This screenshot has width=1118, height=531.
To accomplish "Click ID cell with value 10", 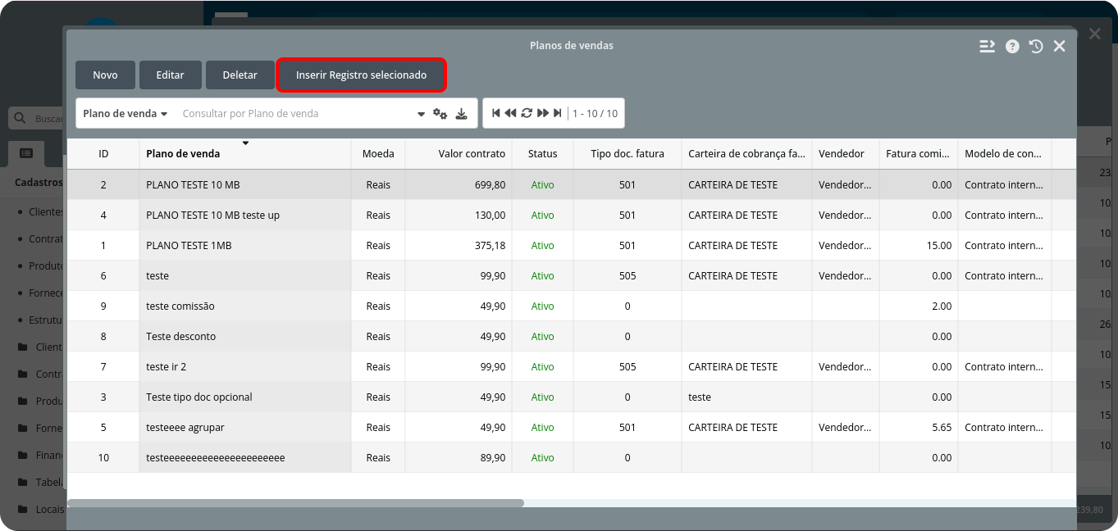I will tap(103, 458).
